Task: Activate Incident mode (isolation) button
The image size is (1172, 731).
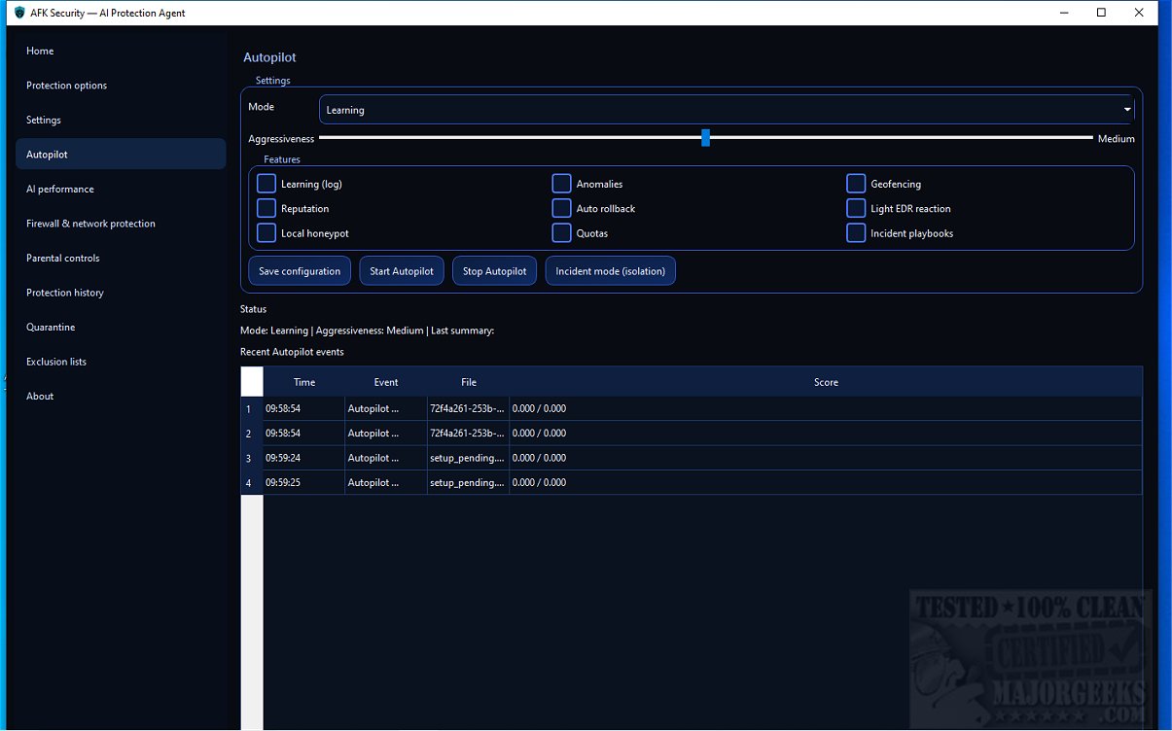Action: pyautogui.click(x=610, y=271)
